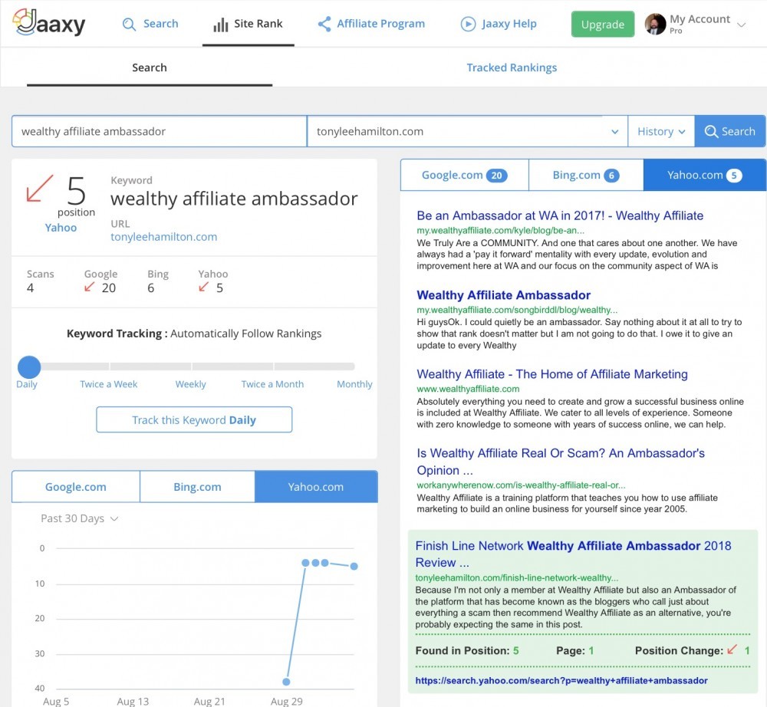
Task: Click the last chart data point
Action: 354,566
